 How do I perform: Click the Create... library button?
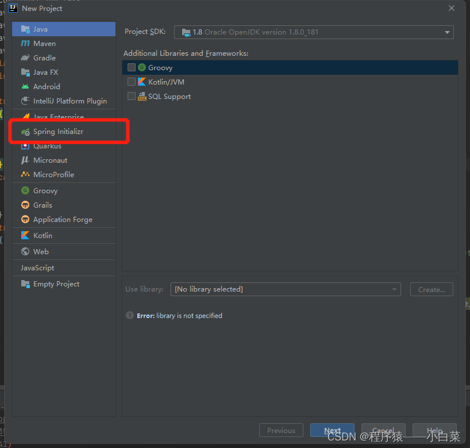point(432,290)
